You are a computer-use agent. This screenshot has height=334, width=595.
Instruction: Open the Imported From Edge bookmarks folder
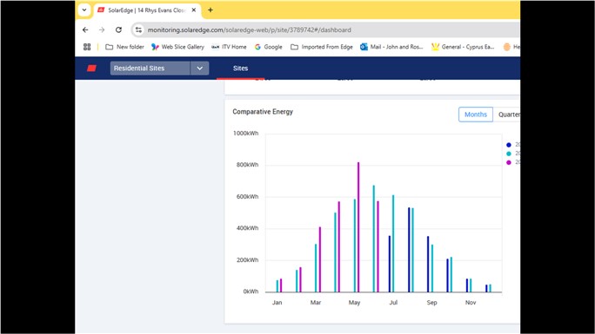tap(322, 47)
